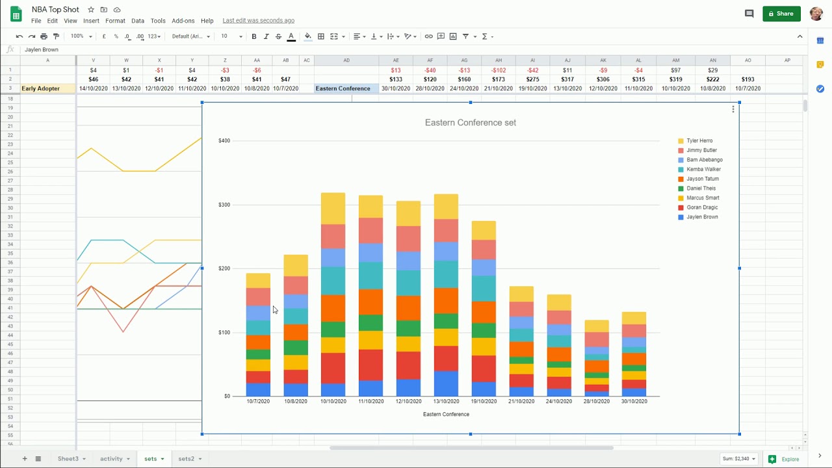Hide the menus with the collapse arrow
832x468 pixels.
[x=799, y=36]
